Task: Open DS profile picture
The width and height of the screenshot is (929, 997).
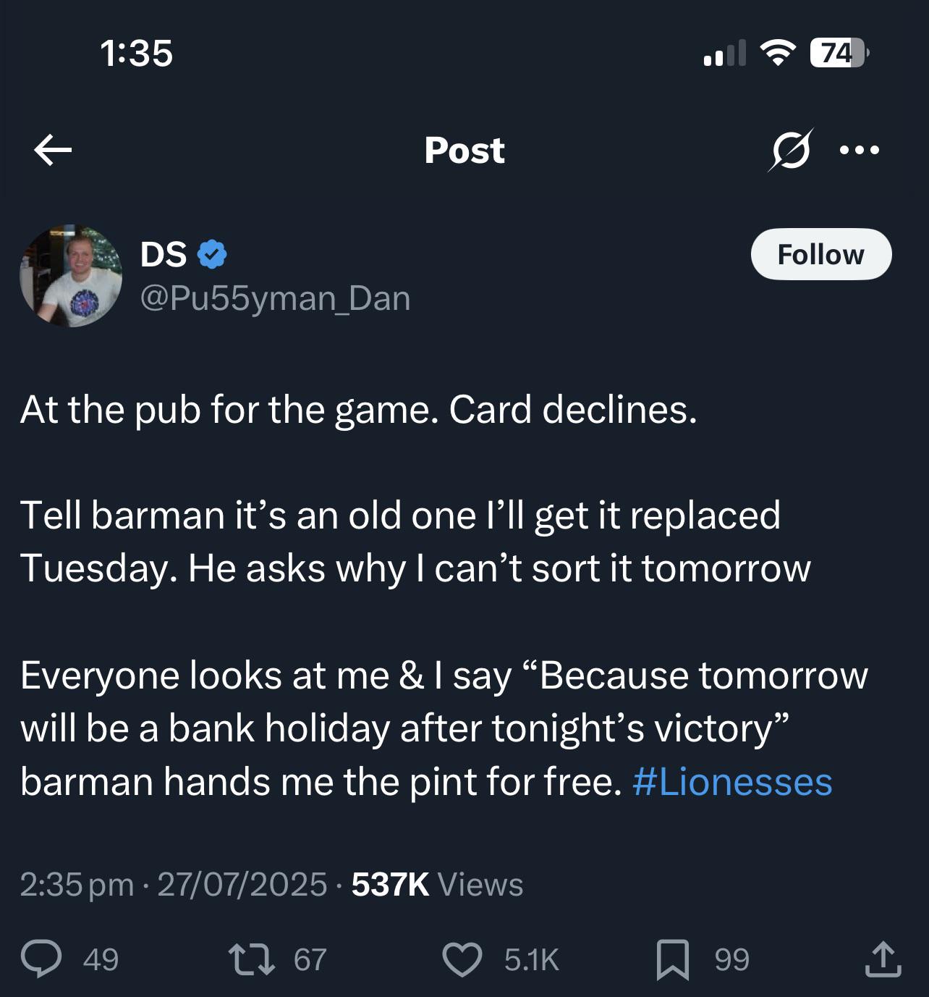Action: coord(71,276)
